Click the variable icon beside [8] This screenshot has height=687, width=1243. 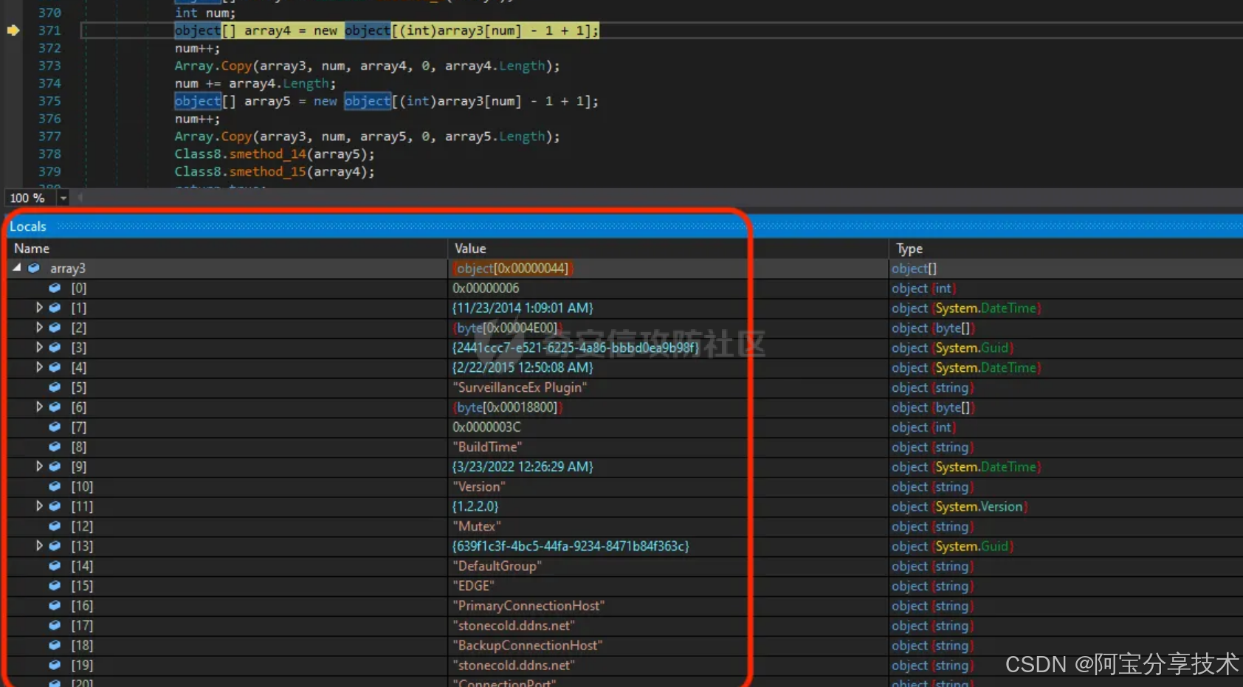point(55,447)
